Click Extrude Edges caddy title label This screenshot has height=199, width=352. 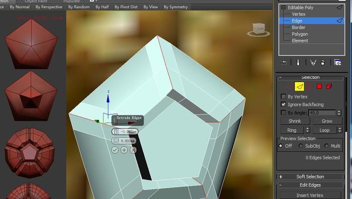click(x=129, y=118)
